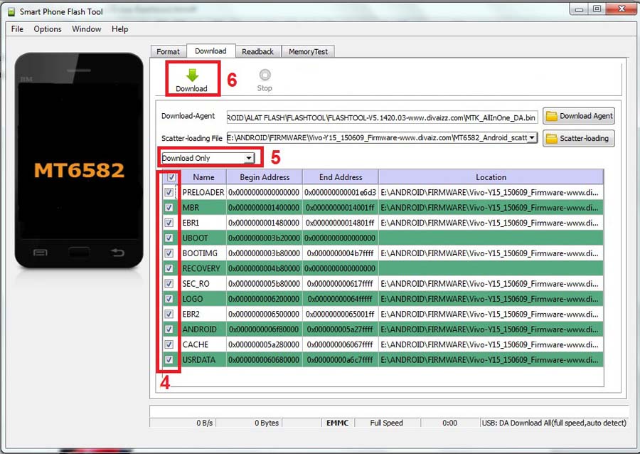This screenshot has width=640, height=454.
Task: Click the progress bar above status bar
Action: coord(389,411)
